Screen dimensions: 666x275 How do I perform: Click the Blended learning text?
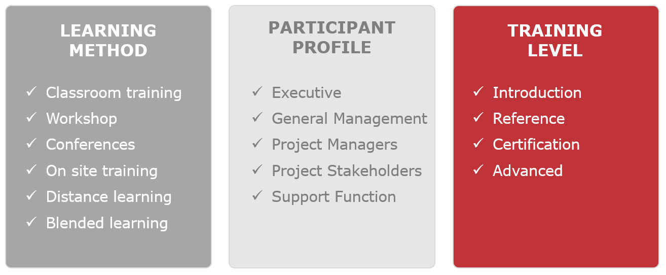coord(107,223)
